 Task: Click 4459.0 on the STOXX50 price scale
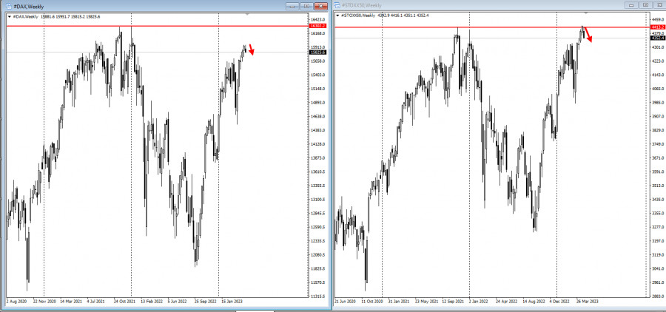click(x=657, y=19)
